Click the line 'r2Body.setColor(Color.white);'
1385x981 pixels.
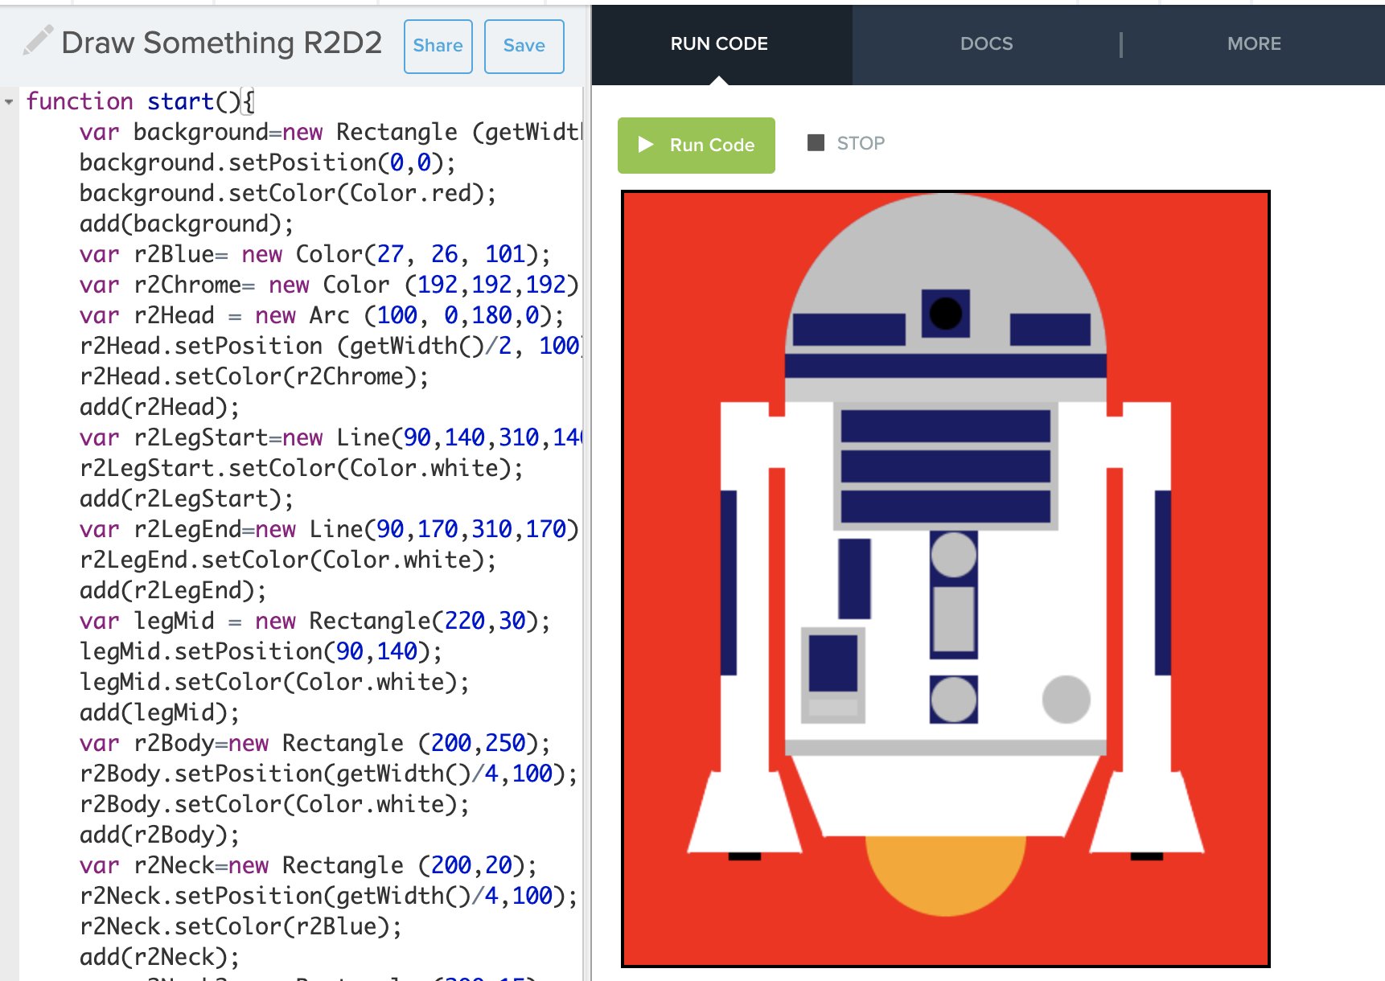(274, 804)
